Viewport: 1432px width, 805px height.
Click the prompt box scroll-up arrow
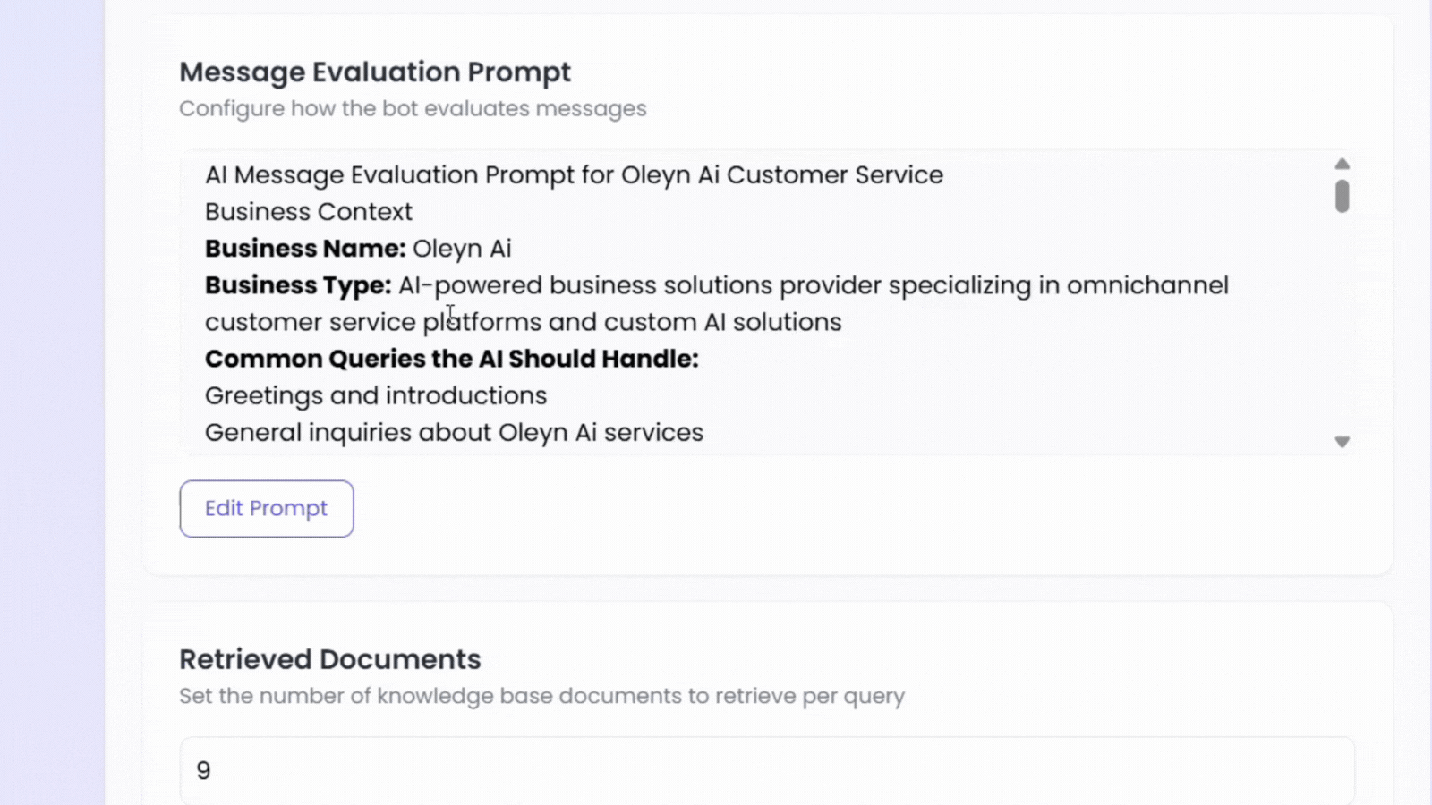pos(1342,164)
